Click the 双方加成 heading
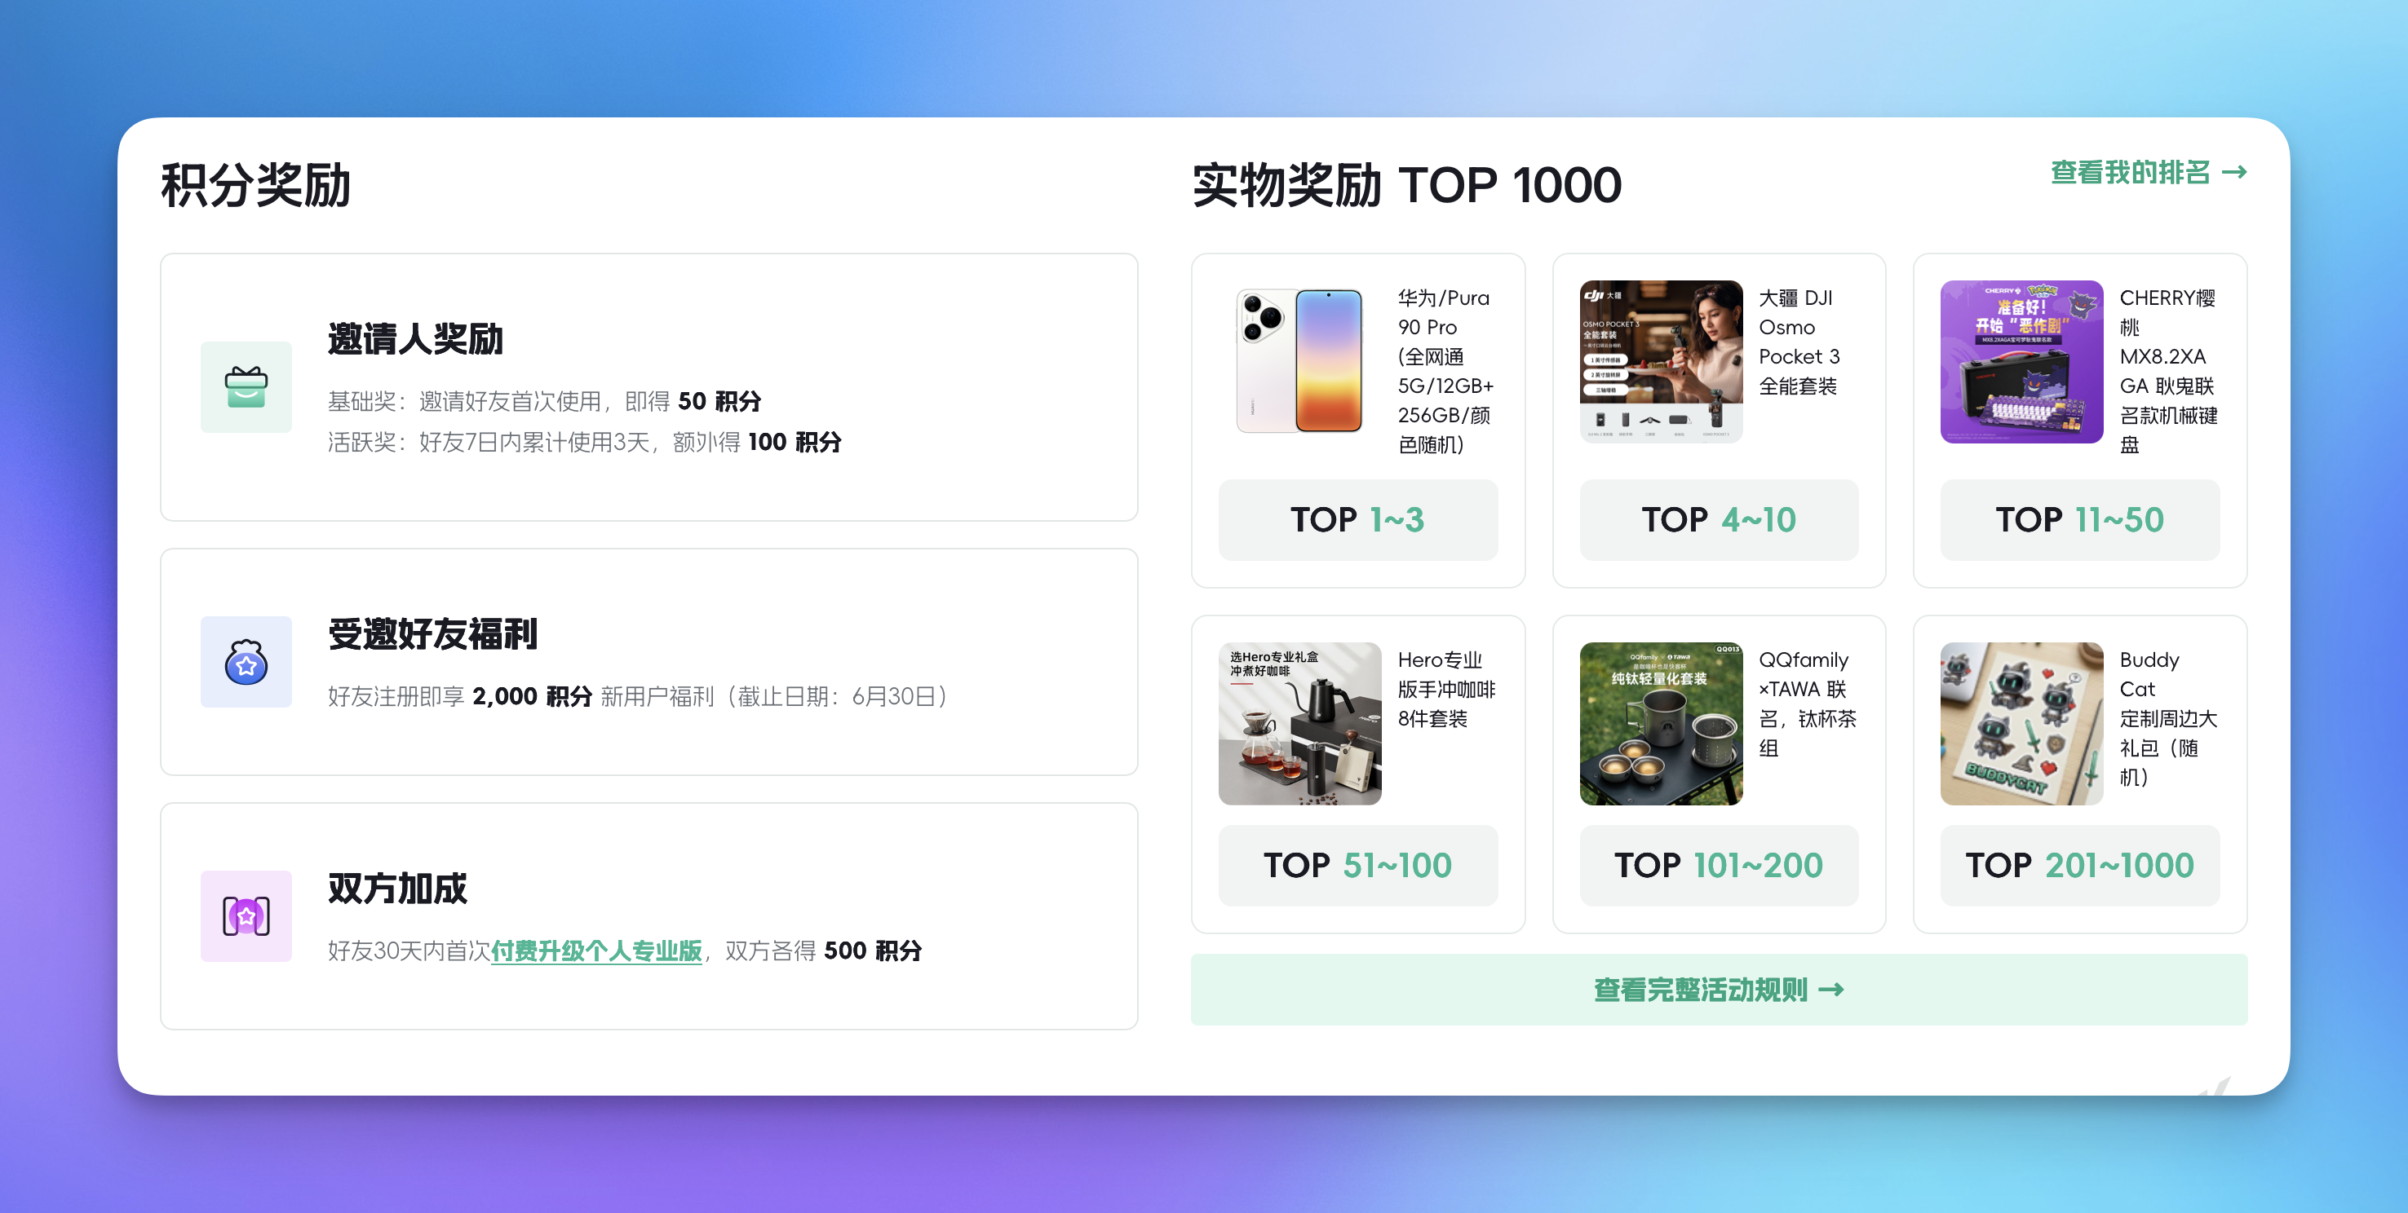2408x1213 pixels. pyautogui.click(x=397, y=888)
